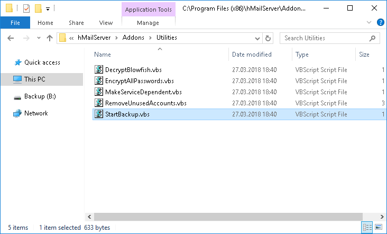387x234 pixels.
Task: Click the folder icon in title bar
Action: (x=9, y=8)
